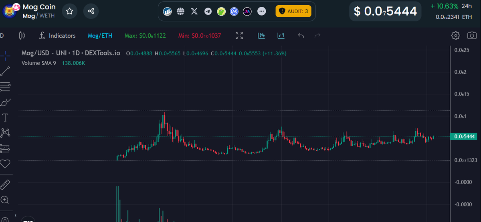This screenshot has width=481, height=222.
Task: Click the current price tag on axis
Action: coord(464,136)
